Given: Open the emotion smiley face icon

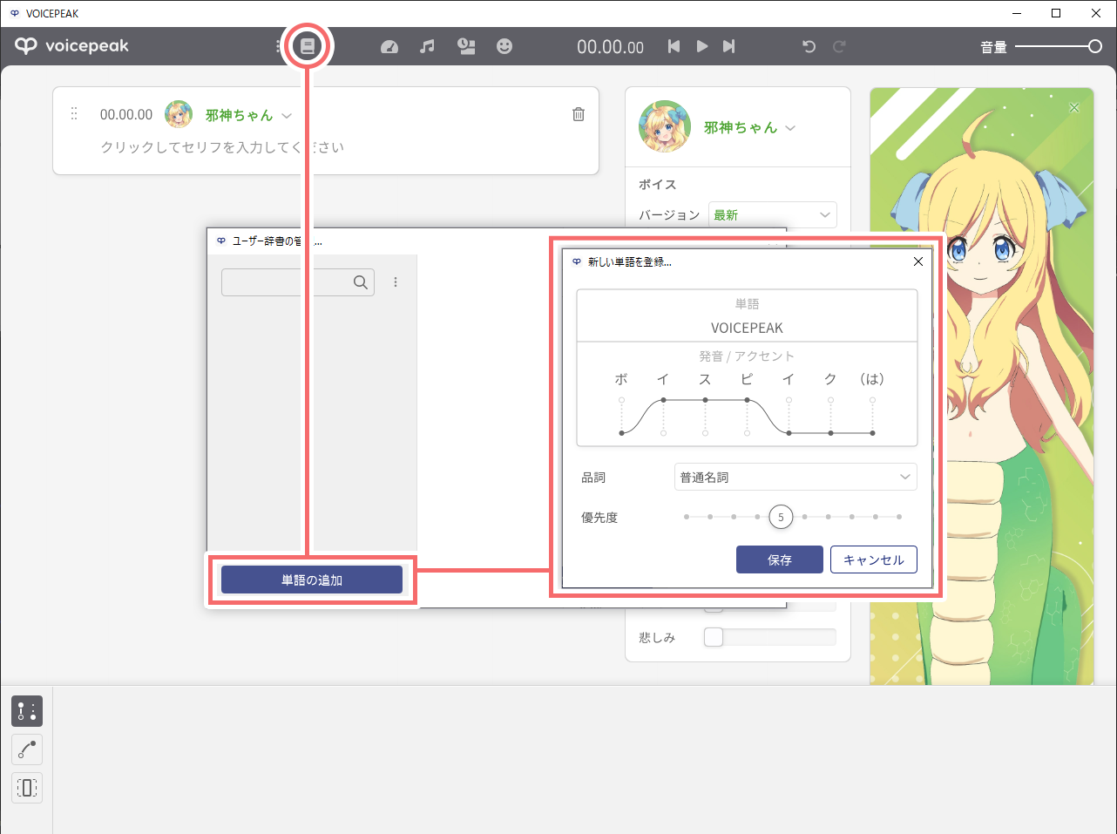Looking at the screenshot, I should 504,46.
